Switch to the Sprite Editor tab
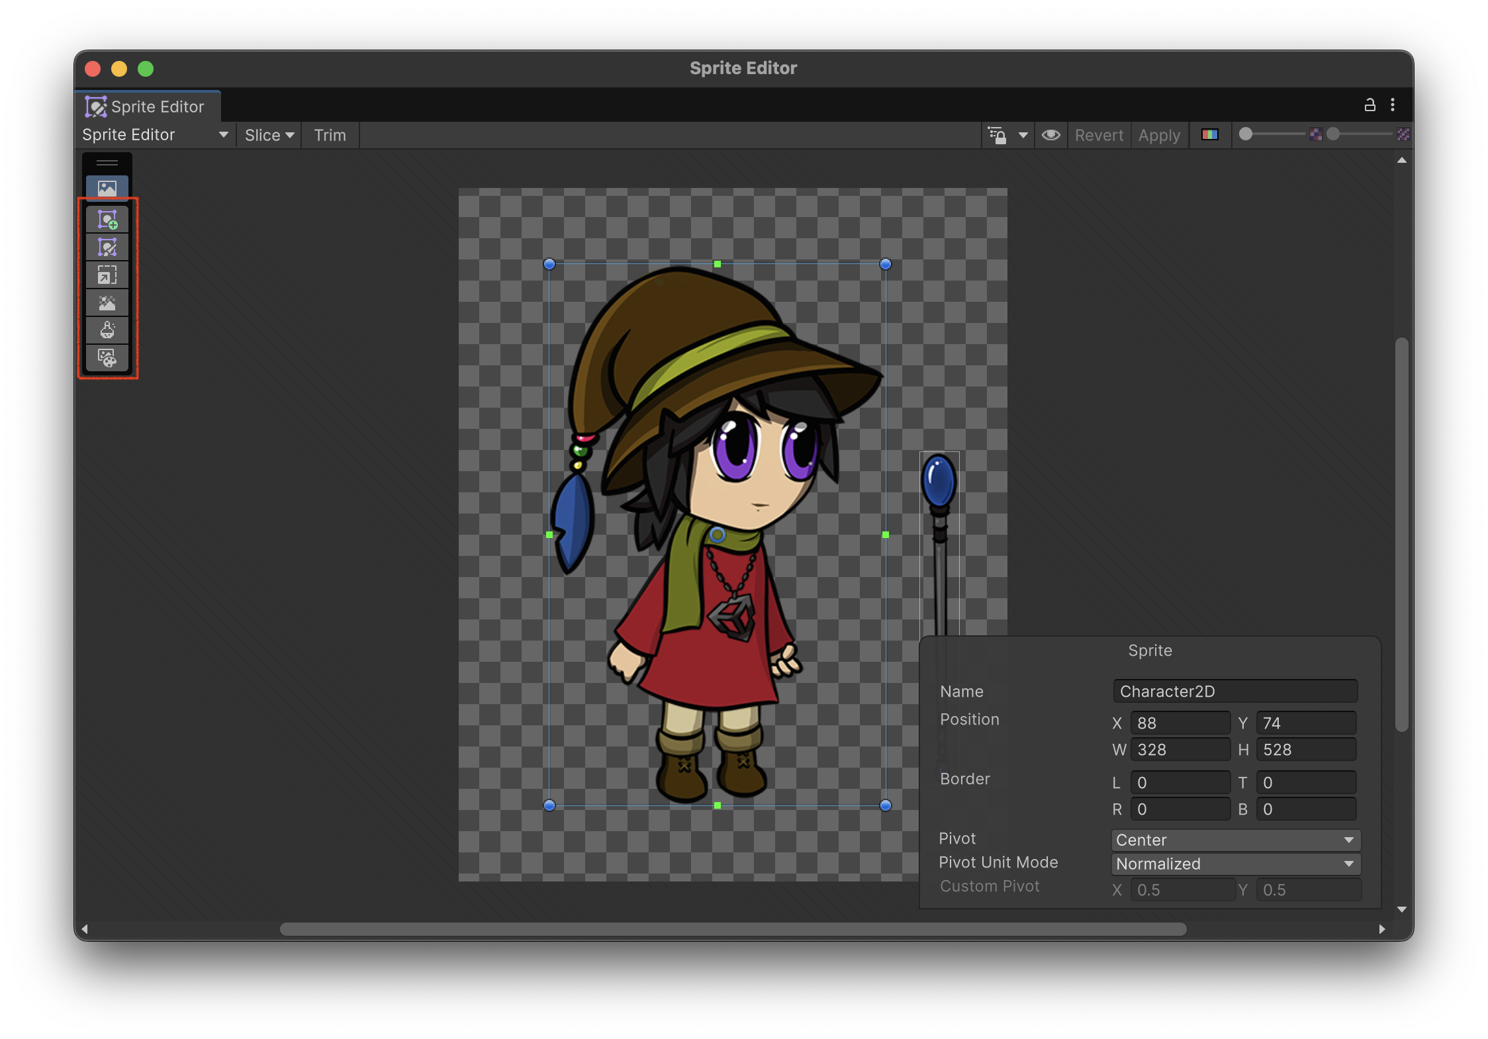 pyautogui.click(x=147, y=107)
